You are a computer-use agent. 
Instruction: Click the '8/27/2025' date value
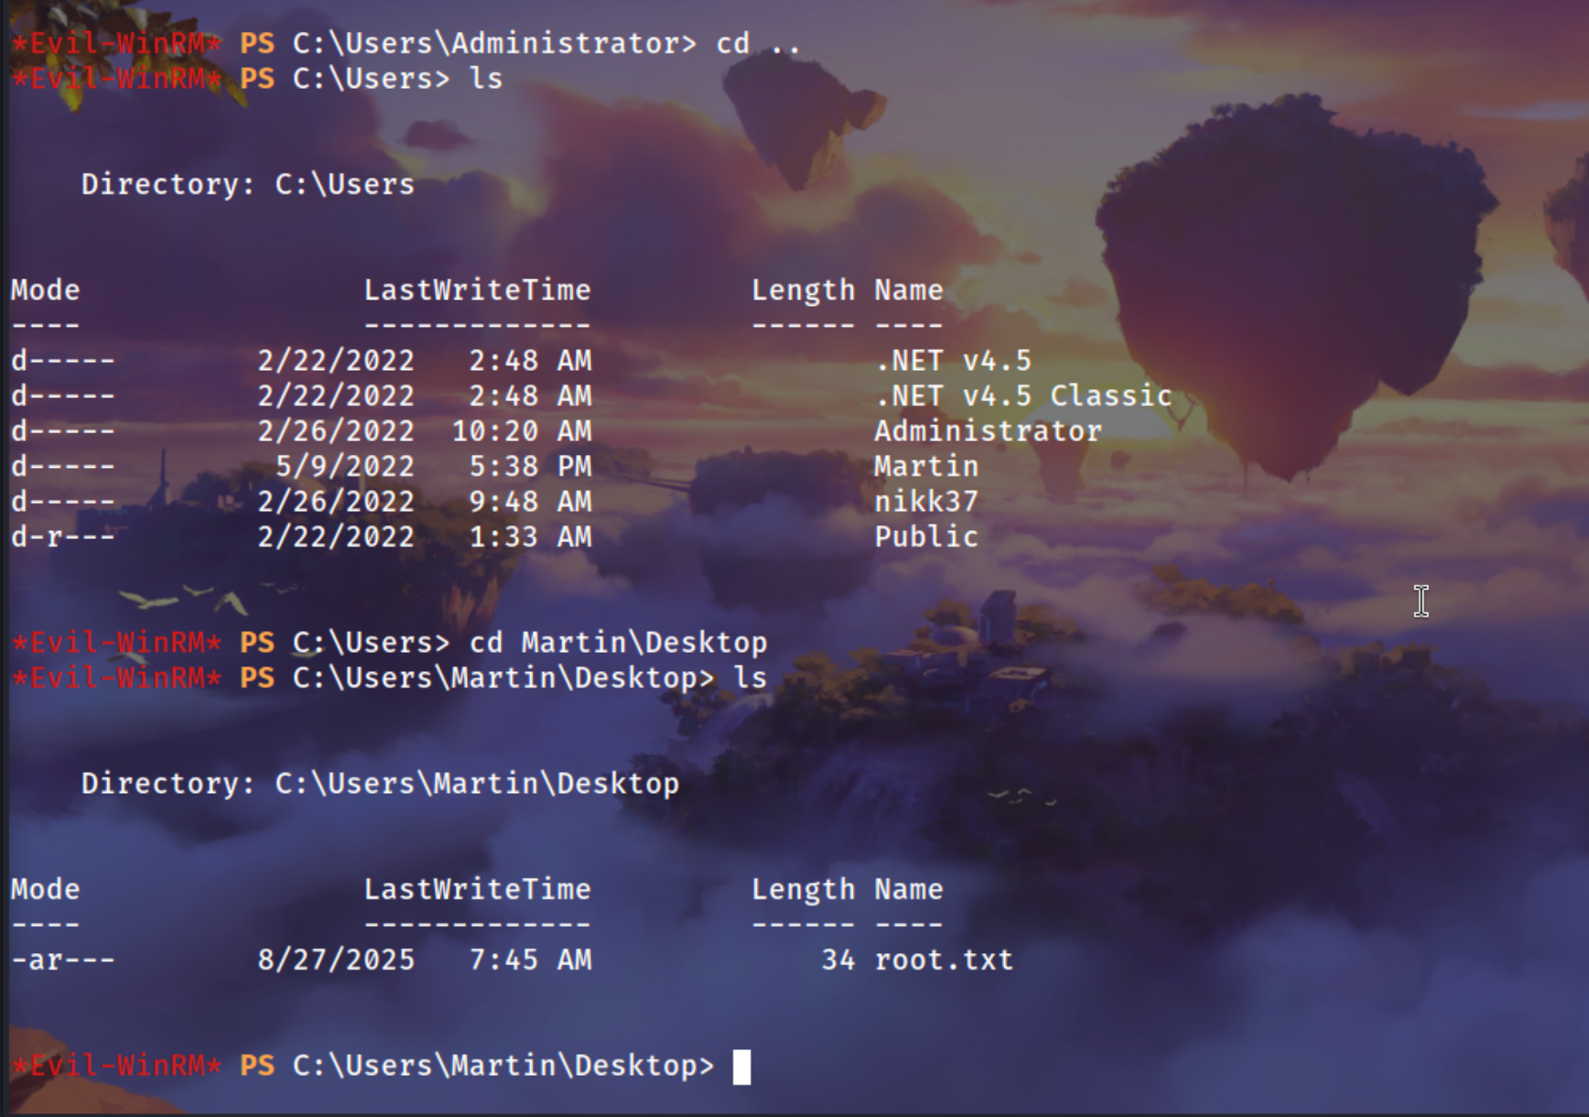(x=336, y=960)
